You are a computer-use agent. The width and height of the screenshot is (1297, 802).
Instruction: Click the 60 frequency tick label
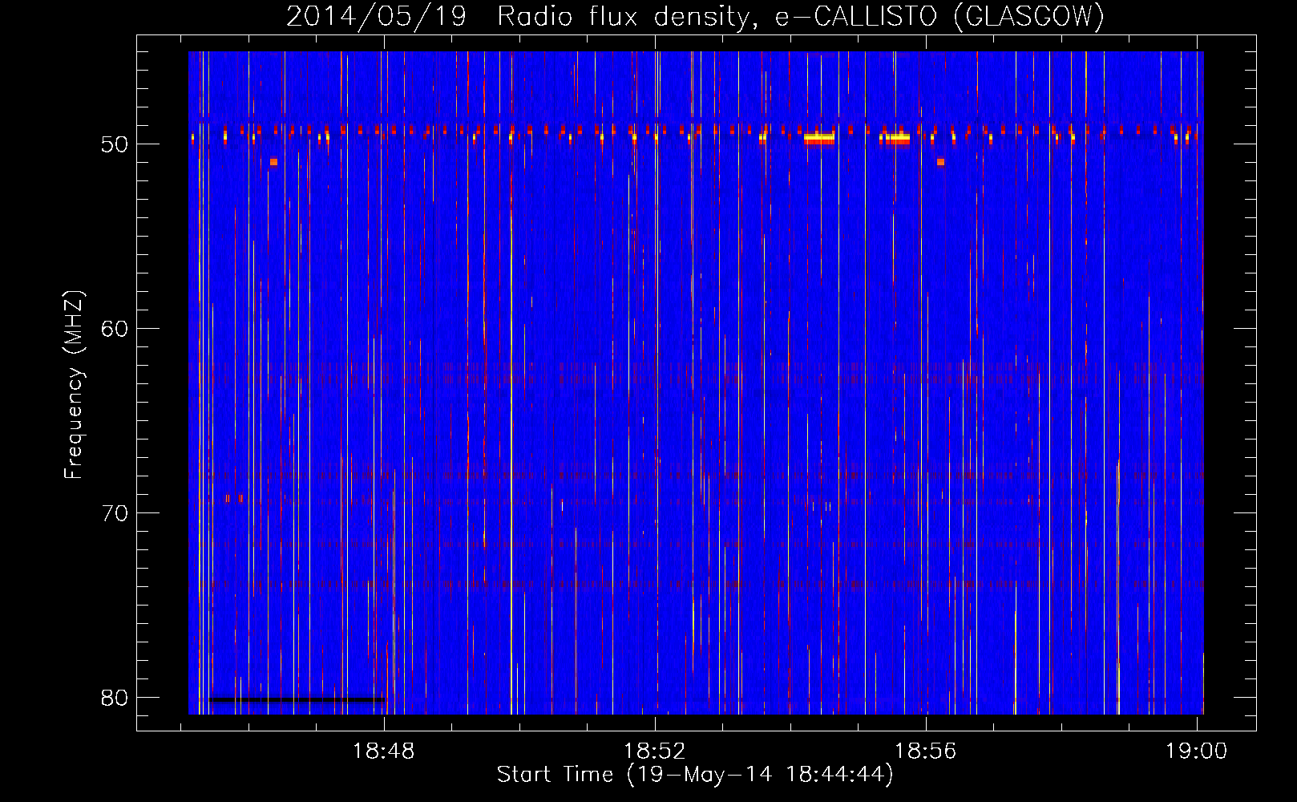click(x=115, y=329)
